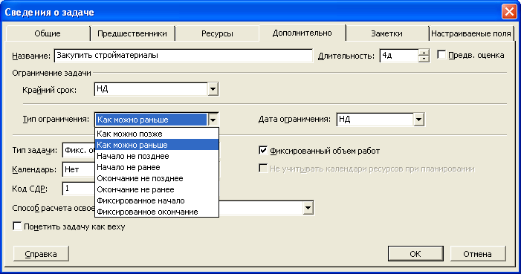
Task: Open the Заметки tab
Action: [x=386, y=33]
